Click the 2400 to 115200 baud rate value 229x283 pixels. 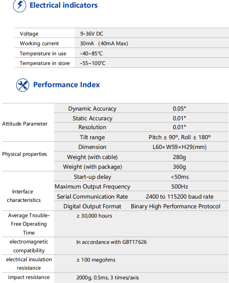[179, 197]
